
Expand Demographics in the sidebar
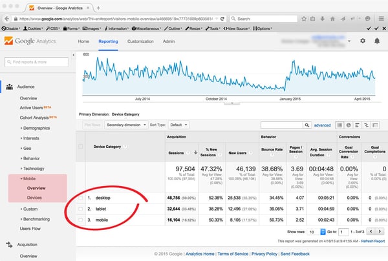[x=35, y=129]
